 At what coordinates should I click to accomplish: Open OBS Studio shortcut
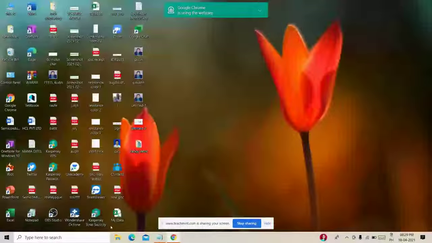click(53, 215)
